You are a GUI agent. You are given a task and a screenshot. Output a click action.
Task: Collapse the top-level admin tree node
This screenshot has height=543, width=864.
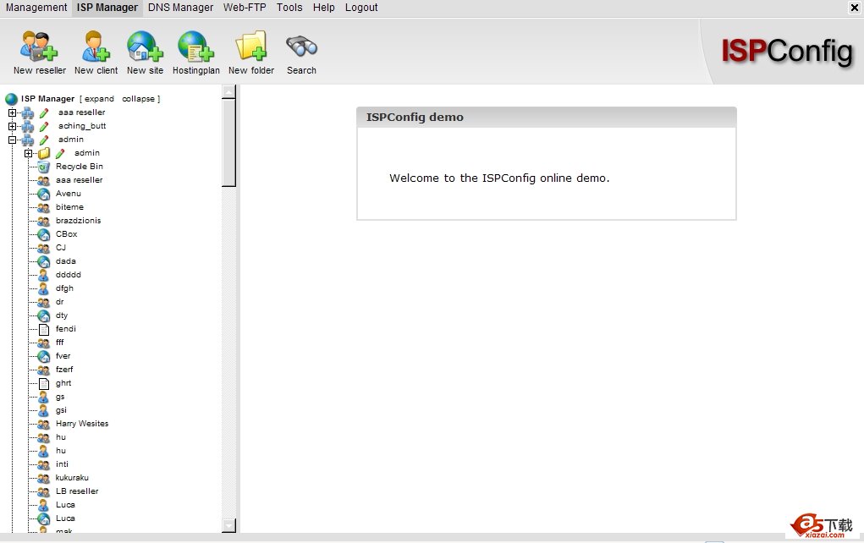coord(12,140)
